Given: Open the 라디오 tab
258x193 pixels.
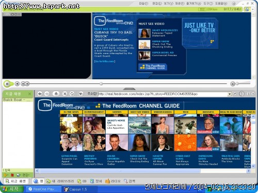Looking at the screenshot, I should click(x=113, y=181).
